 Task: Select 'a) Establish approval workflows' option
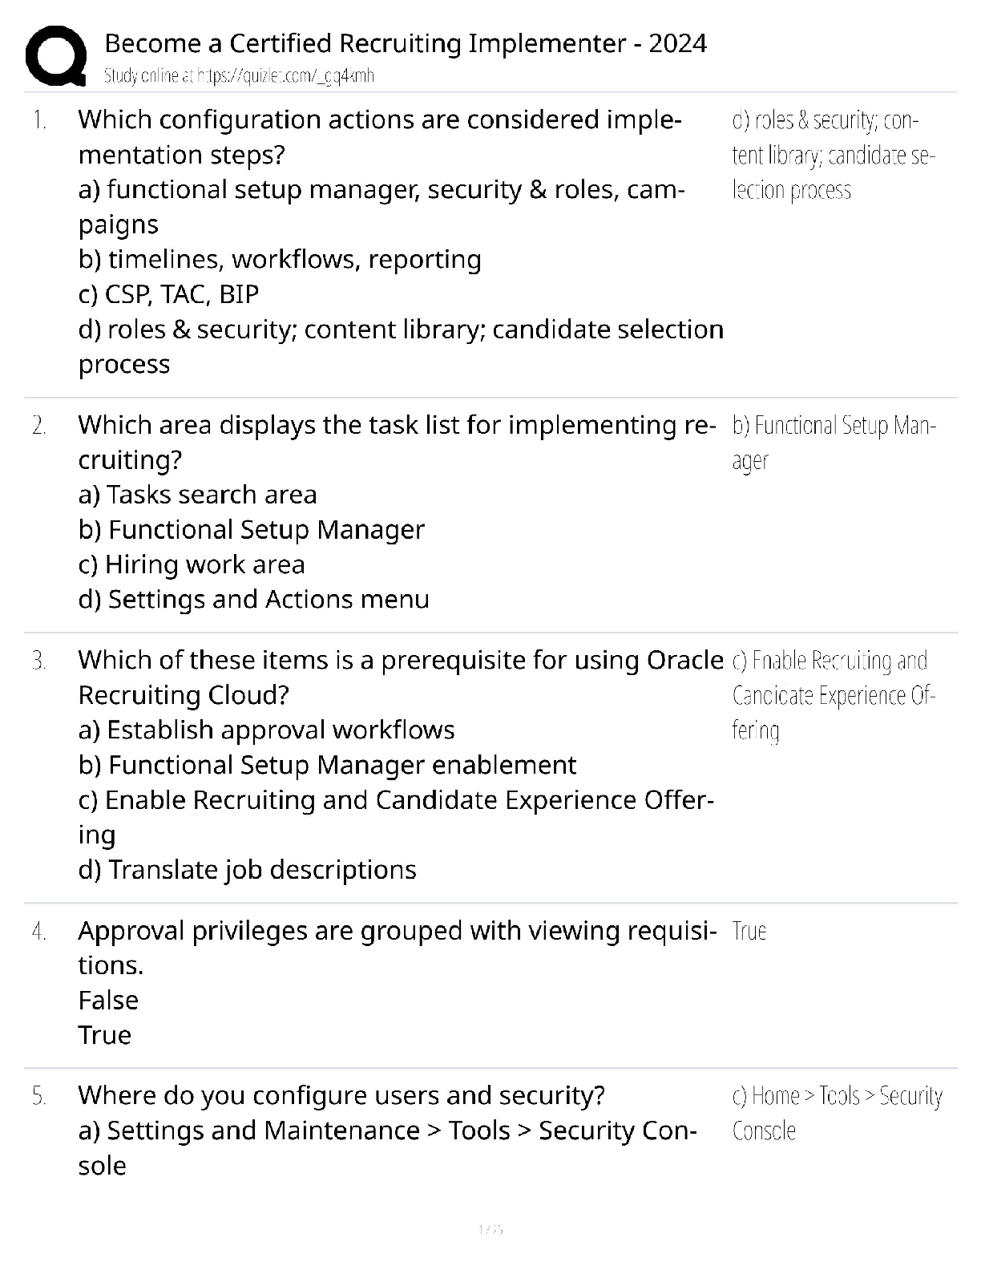[x=266, y=730]
